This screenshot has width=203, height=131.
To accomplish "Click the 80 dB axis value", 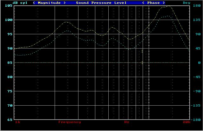I will [10, 77].
